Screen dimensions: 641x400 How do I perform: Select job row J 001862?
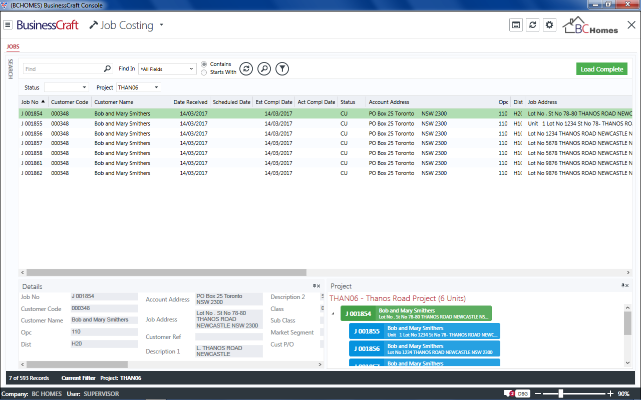coord(326,173)
